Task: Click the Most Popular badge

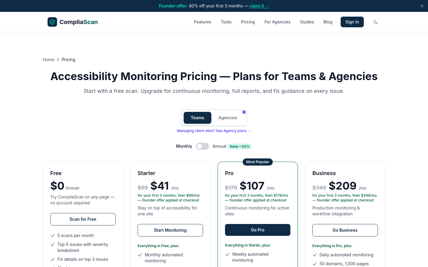Action: pos(258,162)
